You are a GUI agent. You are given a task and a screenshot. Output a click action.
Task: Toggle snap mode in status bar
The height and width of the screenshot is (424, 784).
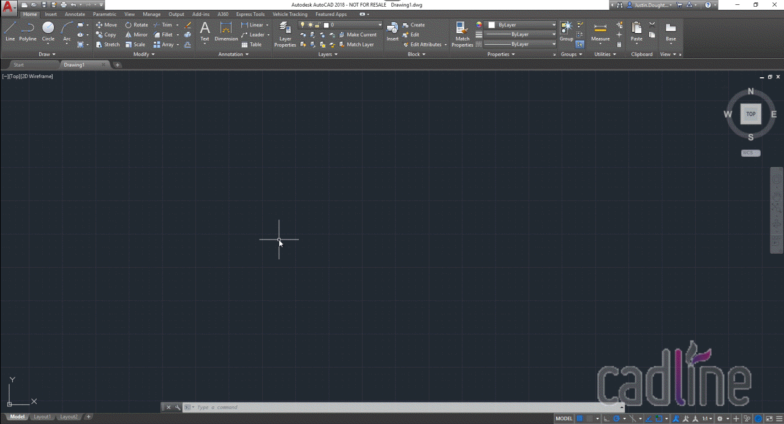[590, 418]
